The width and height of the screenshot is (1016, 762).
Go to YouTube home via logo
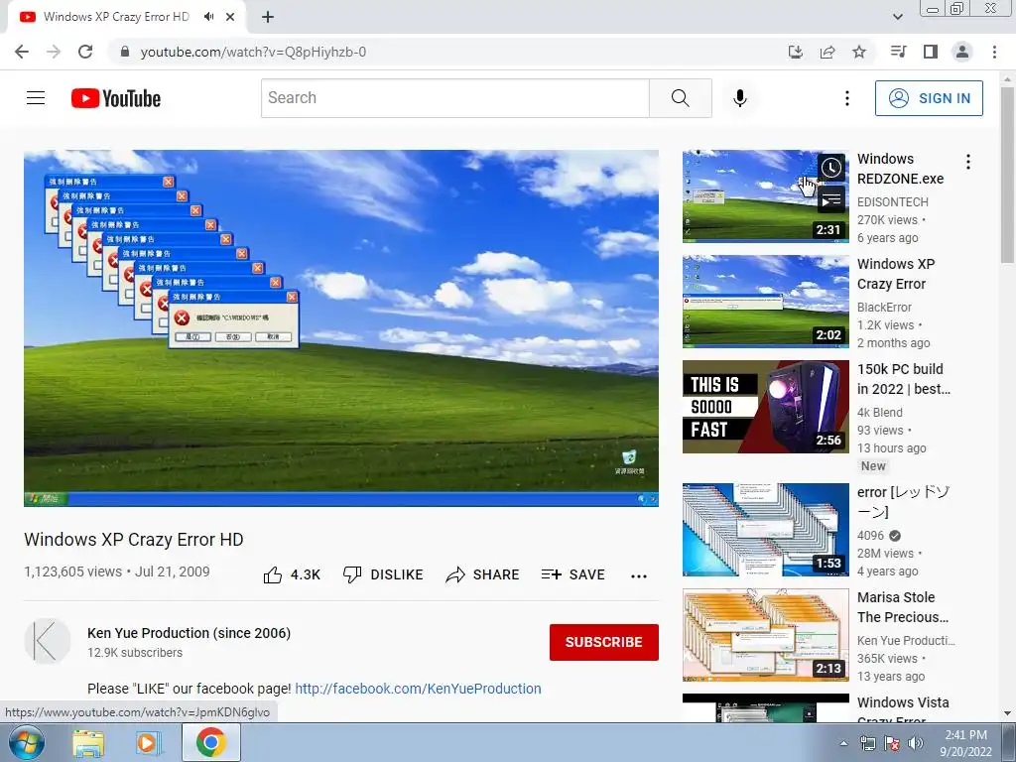[x=116, y=98]
